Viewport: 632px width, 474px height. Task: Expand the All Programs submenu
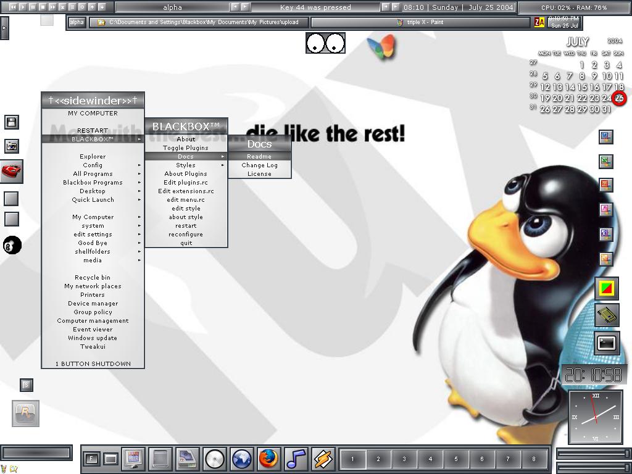pyautogui.click(x=93, y=173)
